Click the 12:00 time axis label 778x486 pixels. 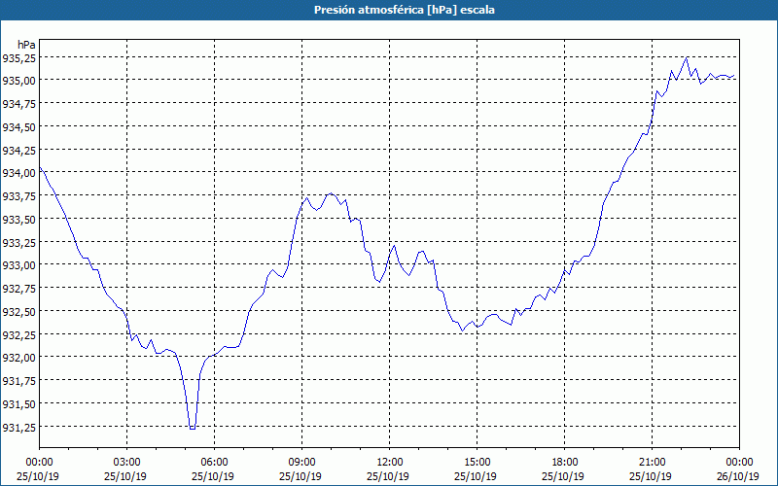[x=390, y=463]
